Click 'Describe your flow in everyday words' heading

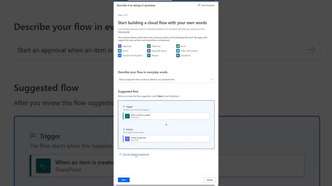143,72
